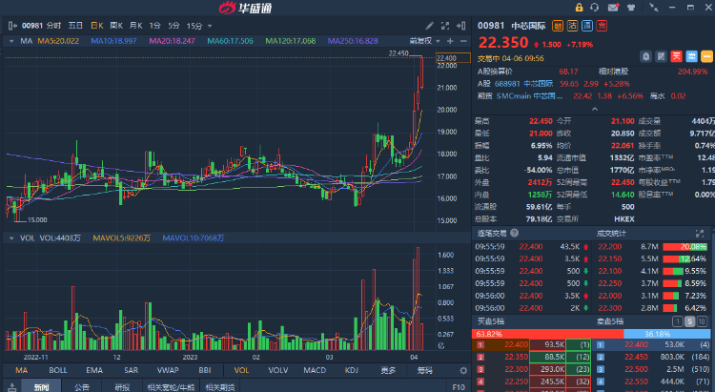Expand chart to full screen
The image size is (715, 392).
coord(445,26)
